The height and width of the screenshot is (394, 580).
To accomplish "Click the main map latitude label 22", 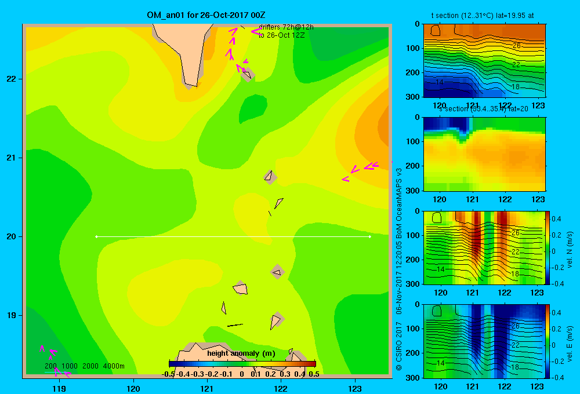I will [x=12, y=79].
